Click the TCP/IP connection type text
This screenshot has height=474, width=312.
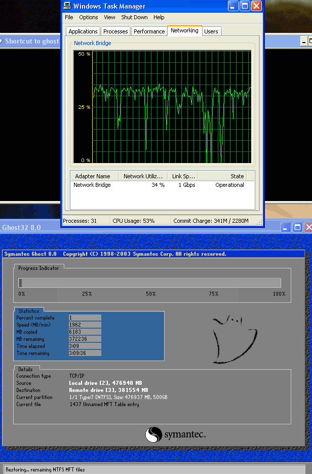77,376
